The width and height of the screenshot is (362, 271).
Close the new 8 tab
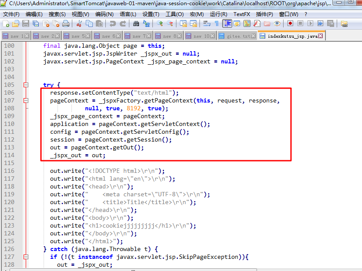179,36
